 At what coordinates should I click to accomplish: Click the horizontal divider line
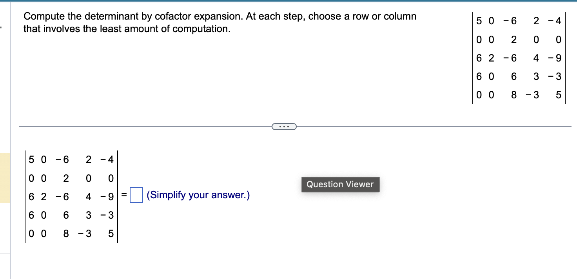click(157, 126)
